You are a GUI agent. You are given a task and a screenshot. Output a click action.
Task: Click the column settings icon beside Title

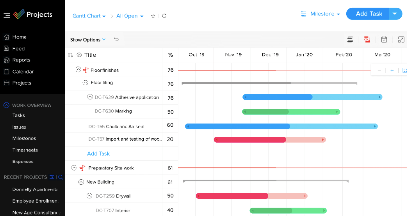point(70,55)
